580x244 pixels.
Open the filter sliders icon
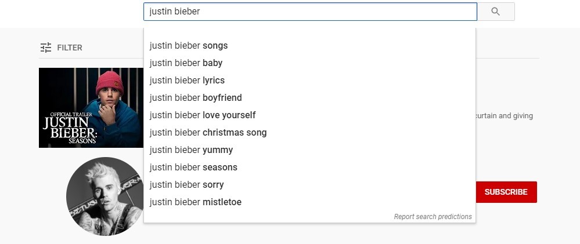[x=46, y=48]
